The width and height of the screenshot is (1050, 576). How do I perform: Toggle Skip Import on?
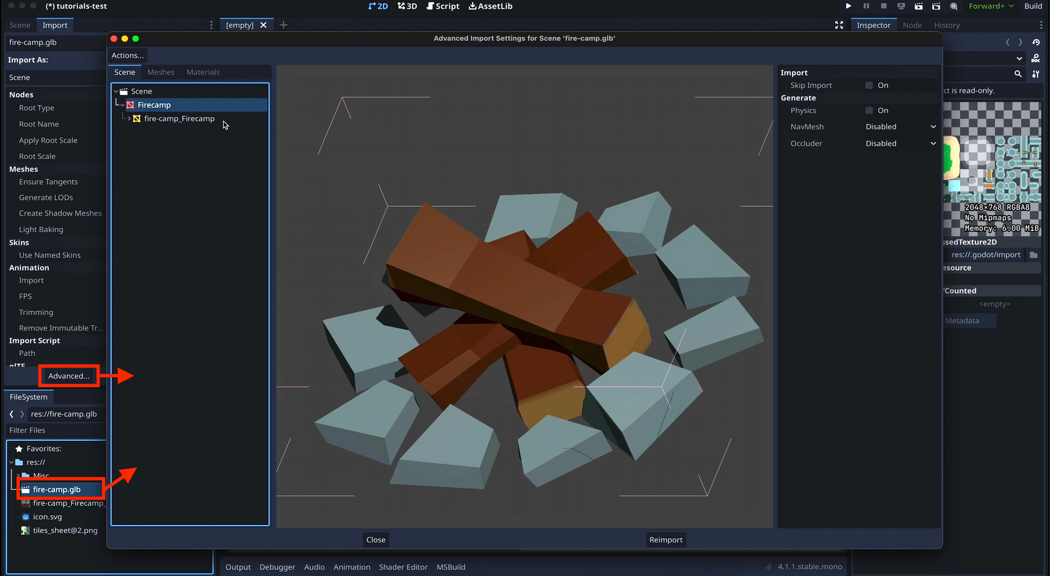click(869, 85)
